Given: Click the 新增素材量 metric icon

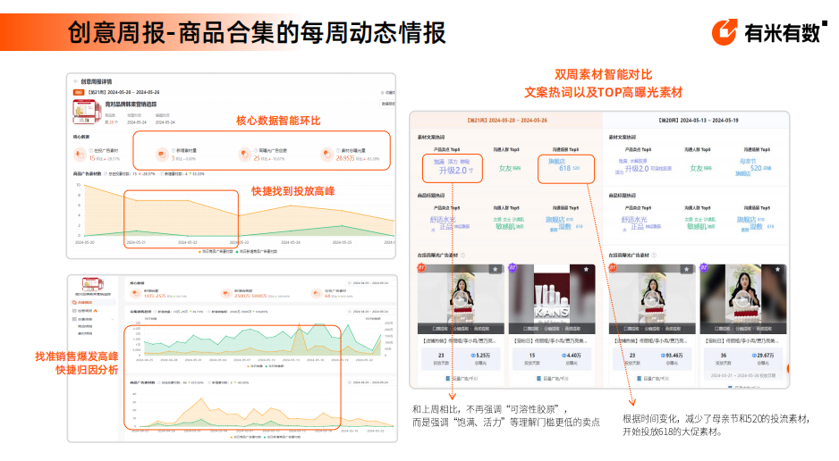Looking at the screenshot, I should pos(162,155).
